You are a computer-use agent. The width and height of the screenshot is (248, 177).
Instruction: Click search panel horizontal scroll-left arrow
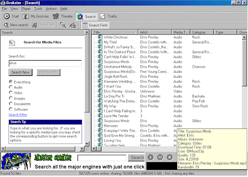coord(3,148)
